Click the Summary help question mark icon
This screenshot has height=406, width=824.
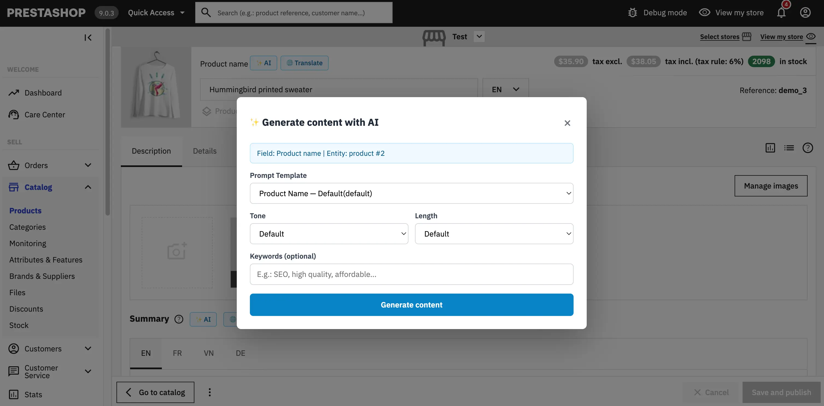pos(179,319)
